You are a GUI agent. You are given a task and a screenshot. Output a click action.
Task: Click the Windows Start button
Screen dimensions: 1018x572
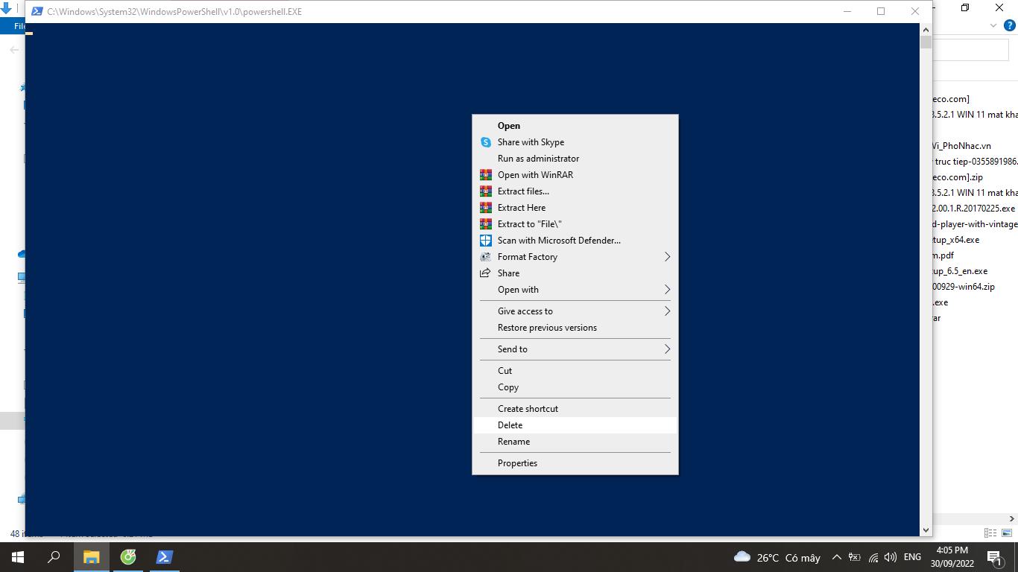(17, 557)
